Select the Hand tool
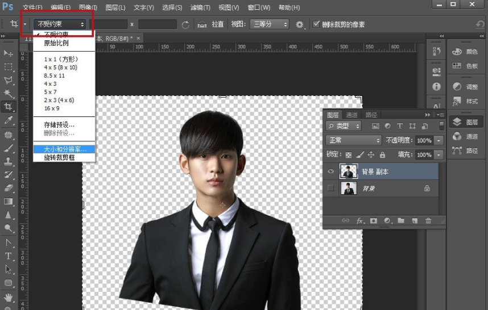 tap(8, 298)
